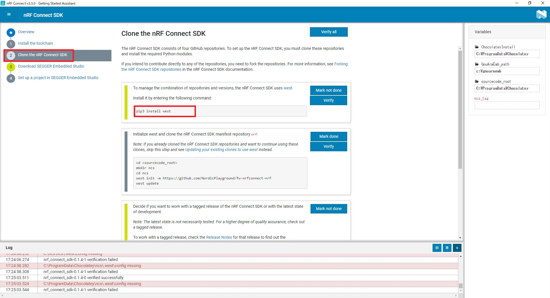Open Download SEGGER Embedded Studio step
Viewport: 550px width, 298px height.
(x=51, y=66)
